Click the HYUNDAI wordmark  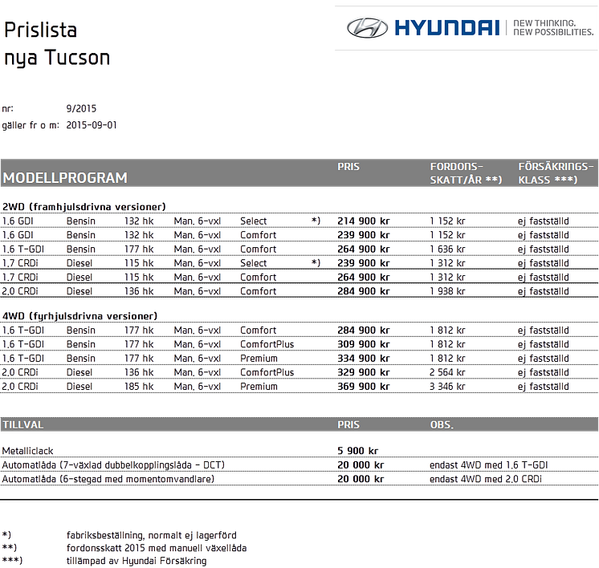(447, 28)
